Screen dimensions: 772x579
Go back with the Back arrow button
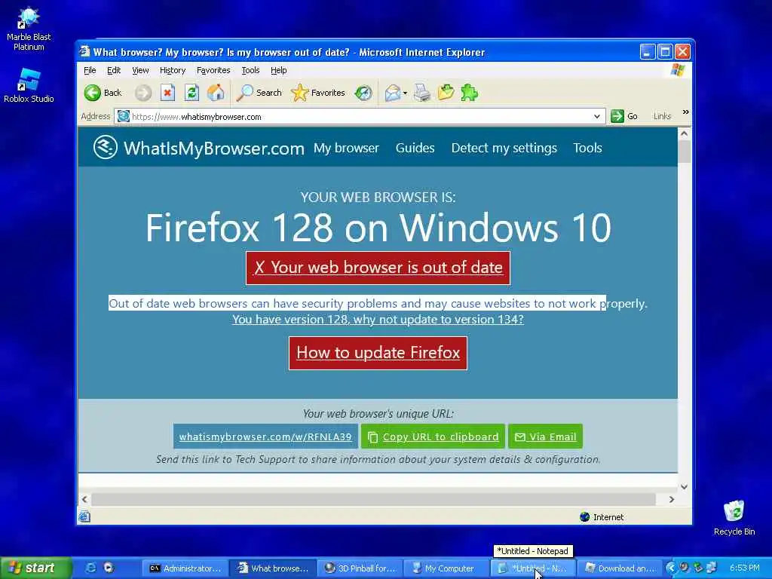point(103,93)
